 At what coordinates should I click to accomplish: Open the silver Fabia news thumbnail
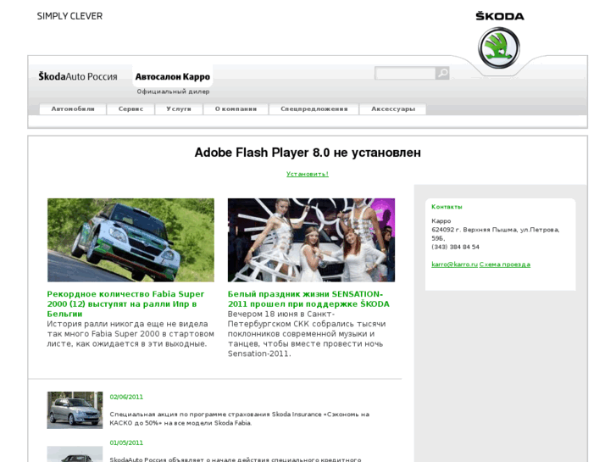(x=75, y=410)
